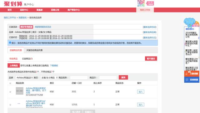Open 招商公告 in the nav bar
The width and height of the screenshot is (200, 113).
coord(55,10)
